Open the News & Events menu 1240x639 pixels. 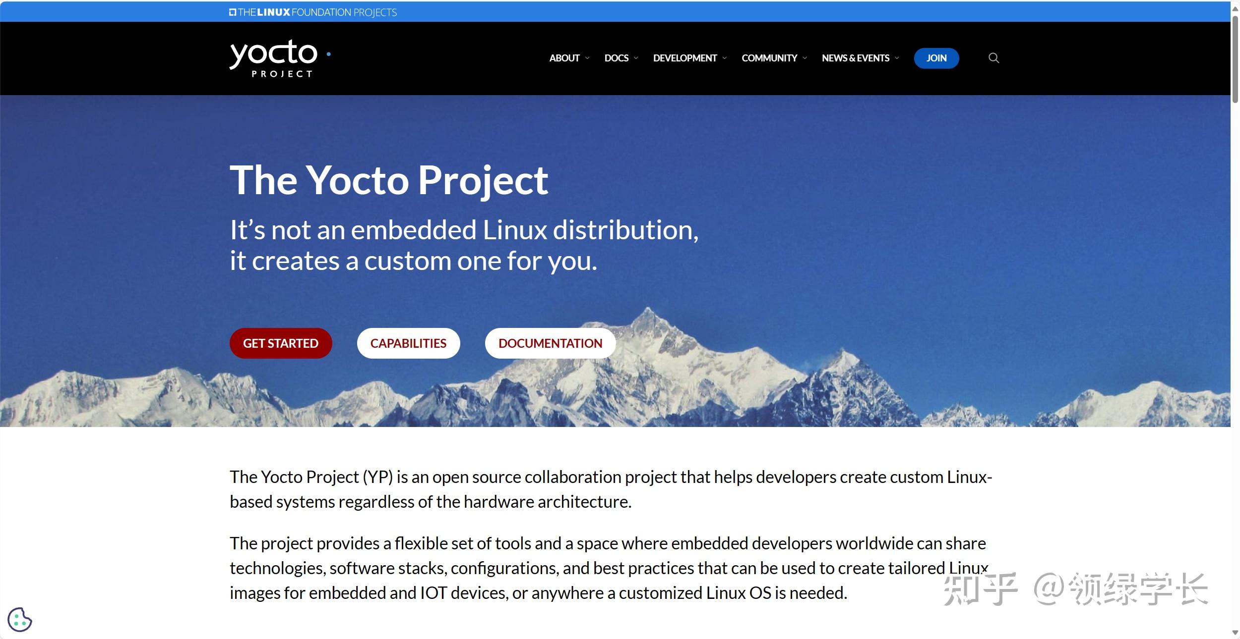pos(856,58)
